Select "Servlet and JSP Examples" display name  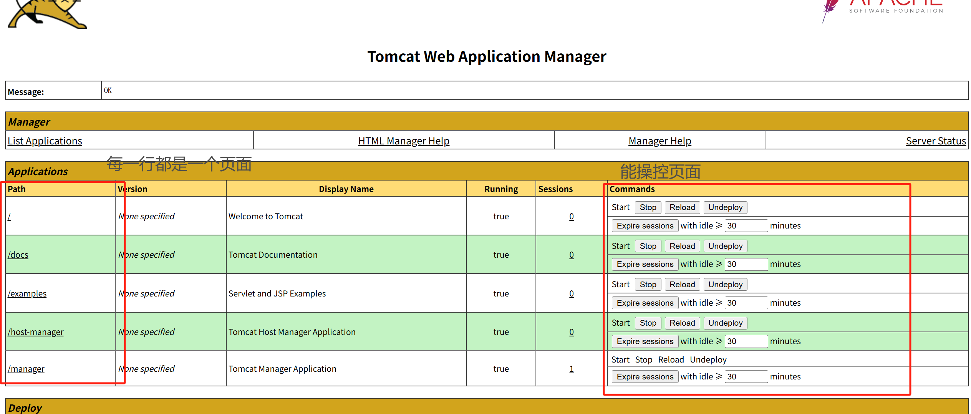pyautogui.click(x=277, y=293)
